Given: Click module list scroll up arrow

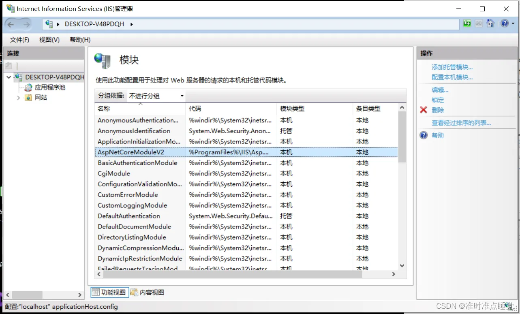Looking at the screenshot, I should click(x=402, y=108).
